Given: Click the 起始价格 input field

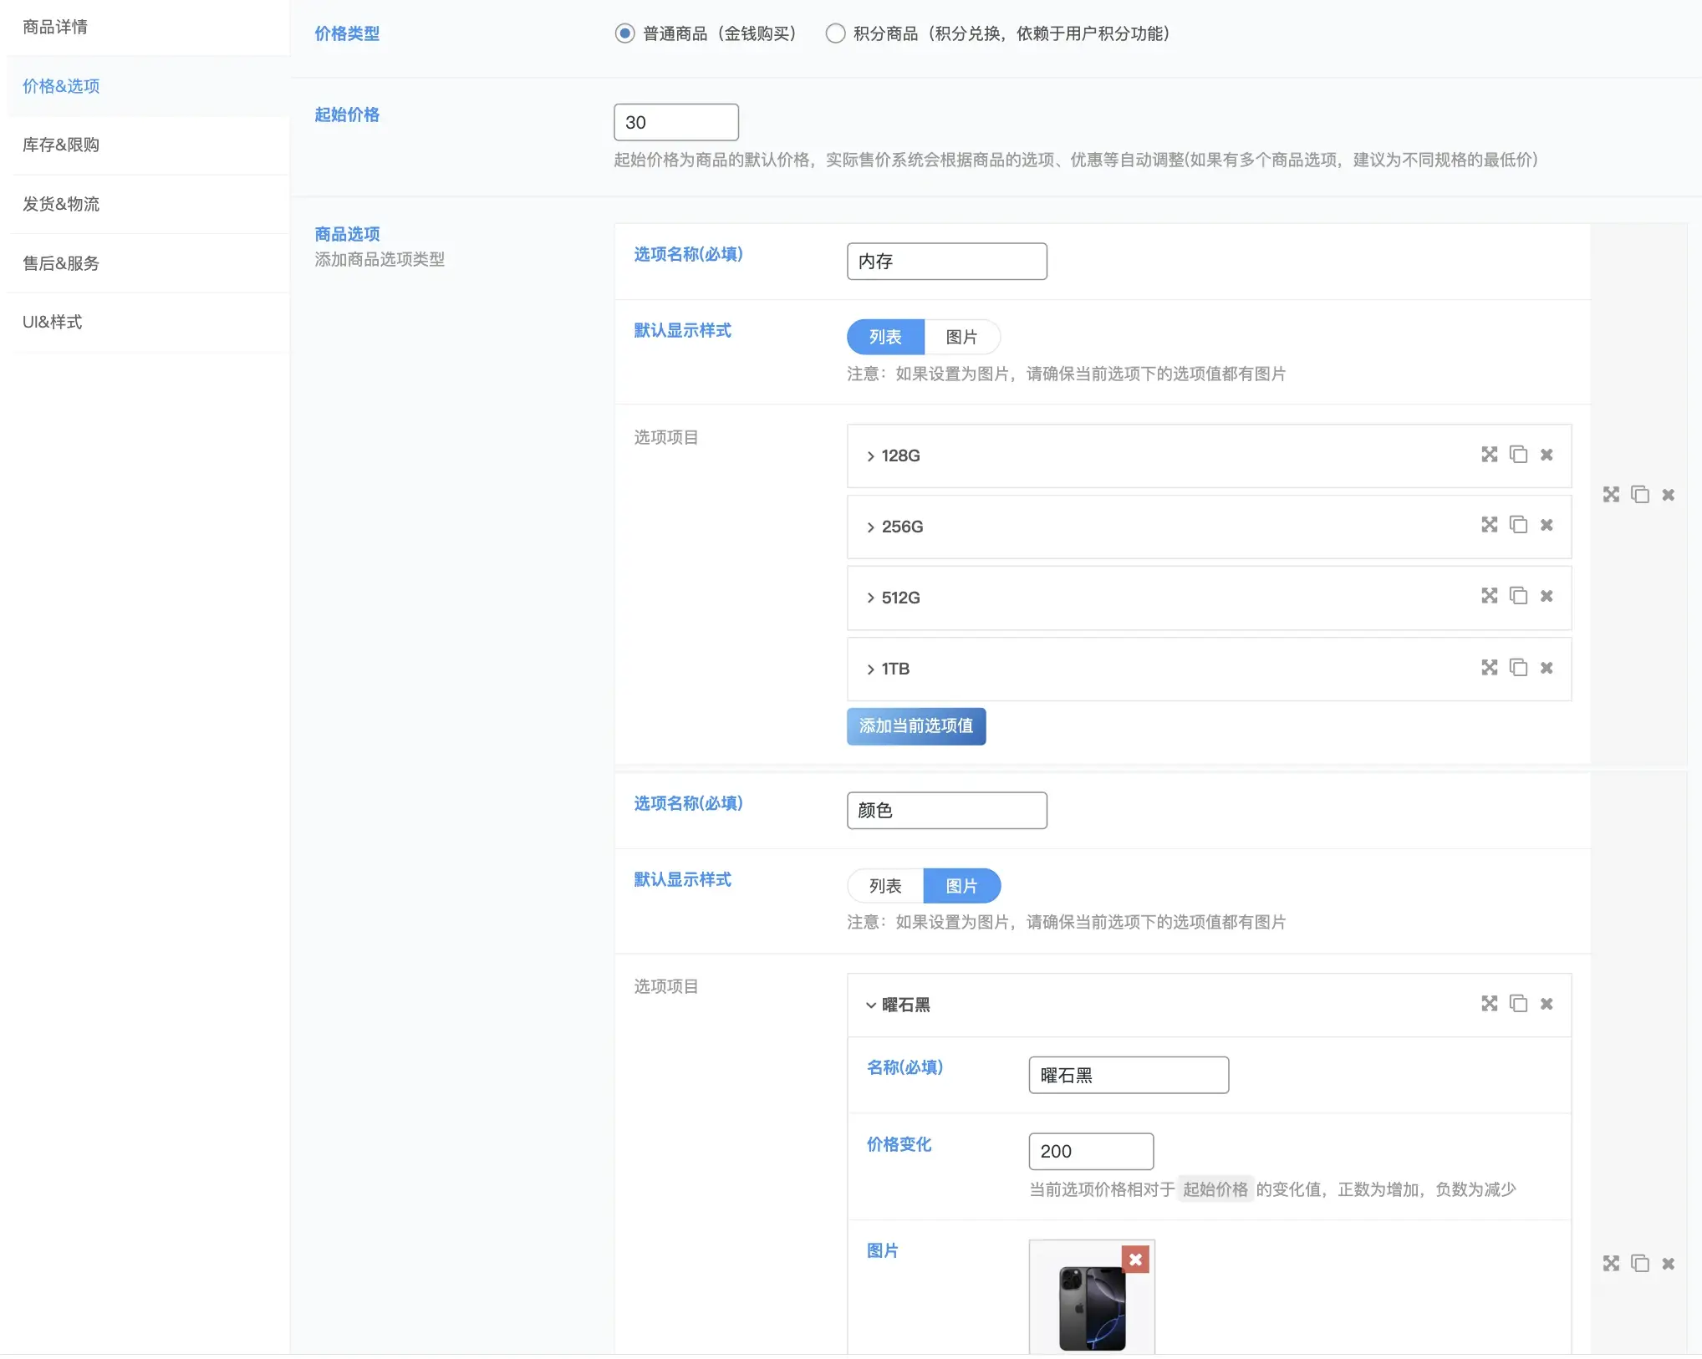Looking at the screenshot, I should [x=675, y=123].
